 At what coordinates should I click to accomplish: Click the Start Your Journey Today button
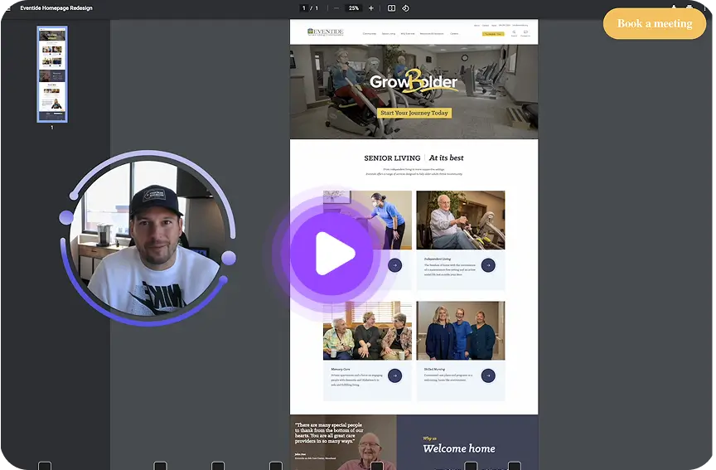point(414,113)
